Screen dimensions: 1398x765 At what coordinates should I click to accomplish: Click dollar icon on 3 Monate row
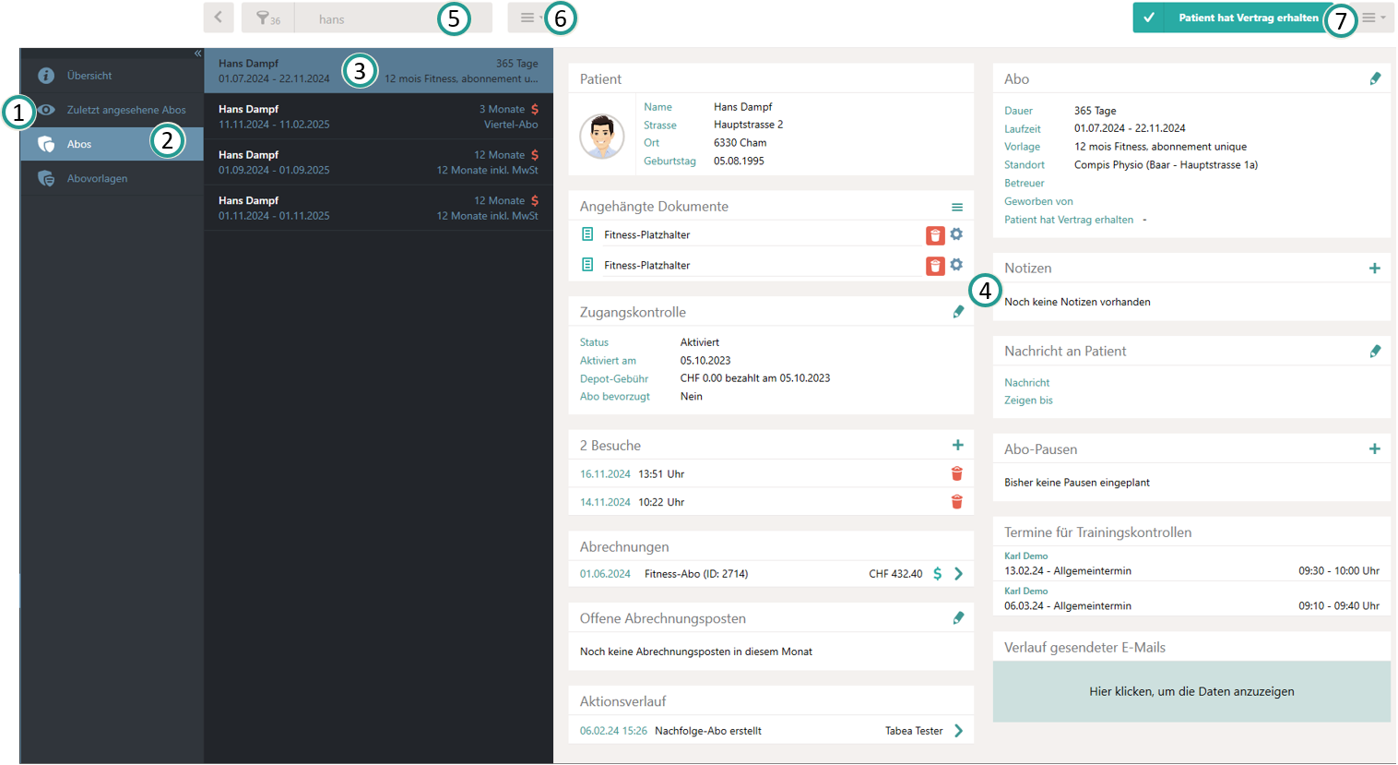(x=535, y=109)
